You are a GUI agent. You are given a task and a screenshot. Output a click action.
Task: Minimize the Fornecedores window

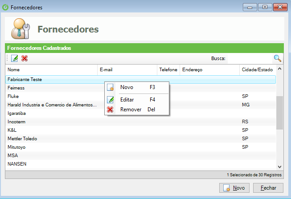[250, 8]
